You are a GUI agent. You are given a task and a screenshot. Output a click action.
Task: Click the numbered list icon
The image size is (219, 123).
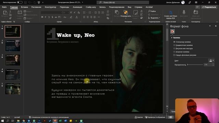(90, 13)
